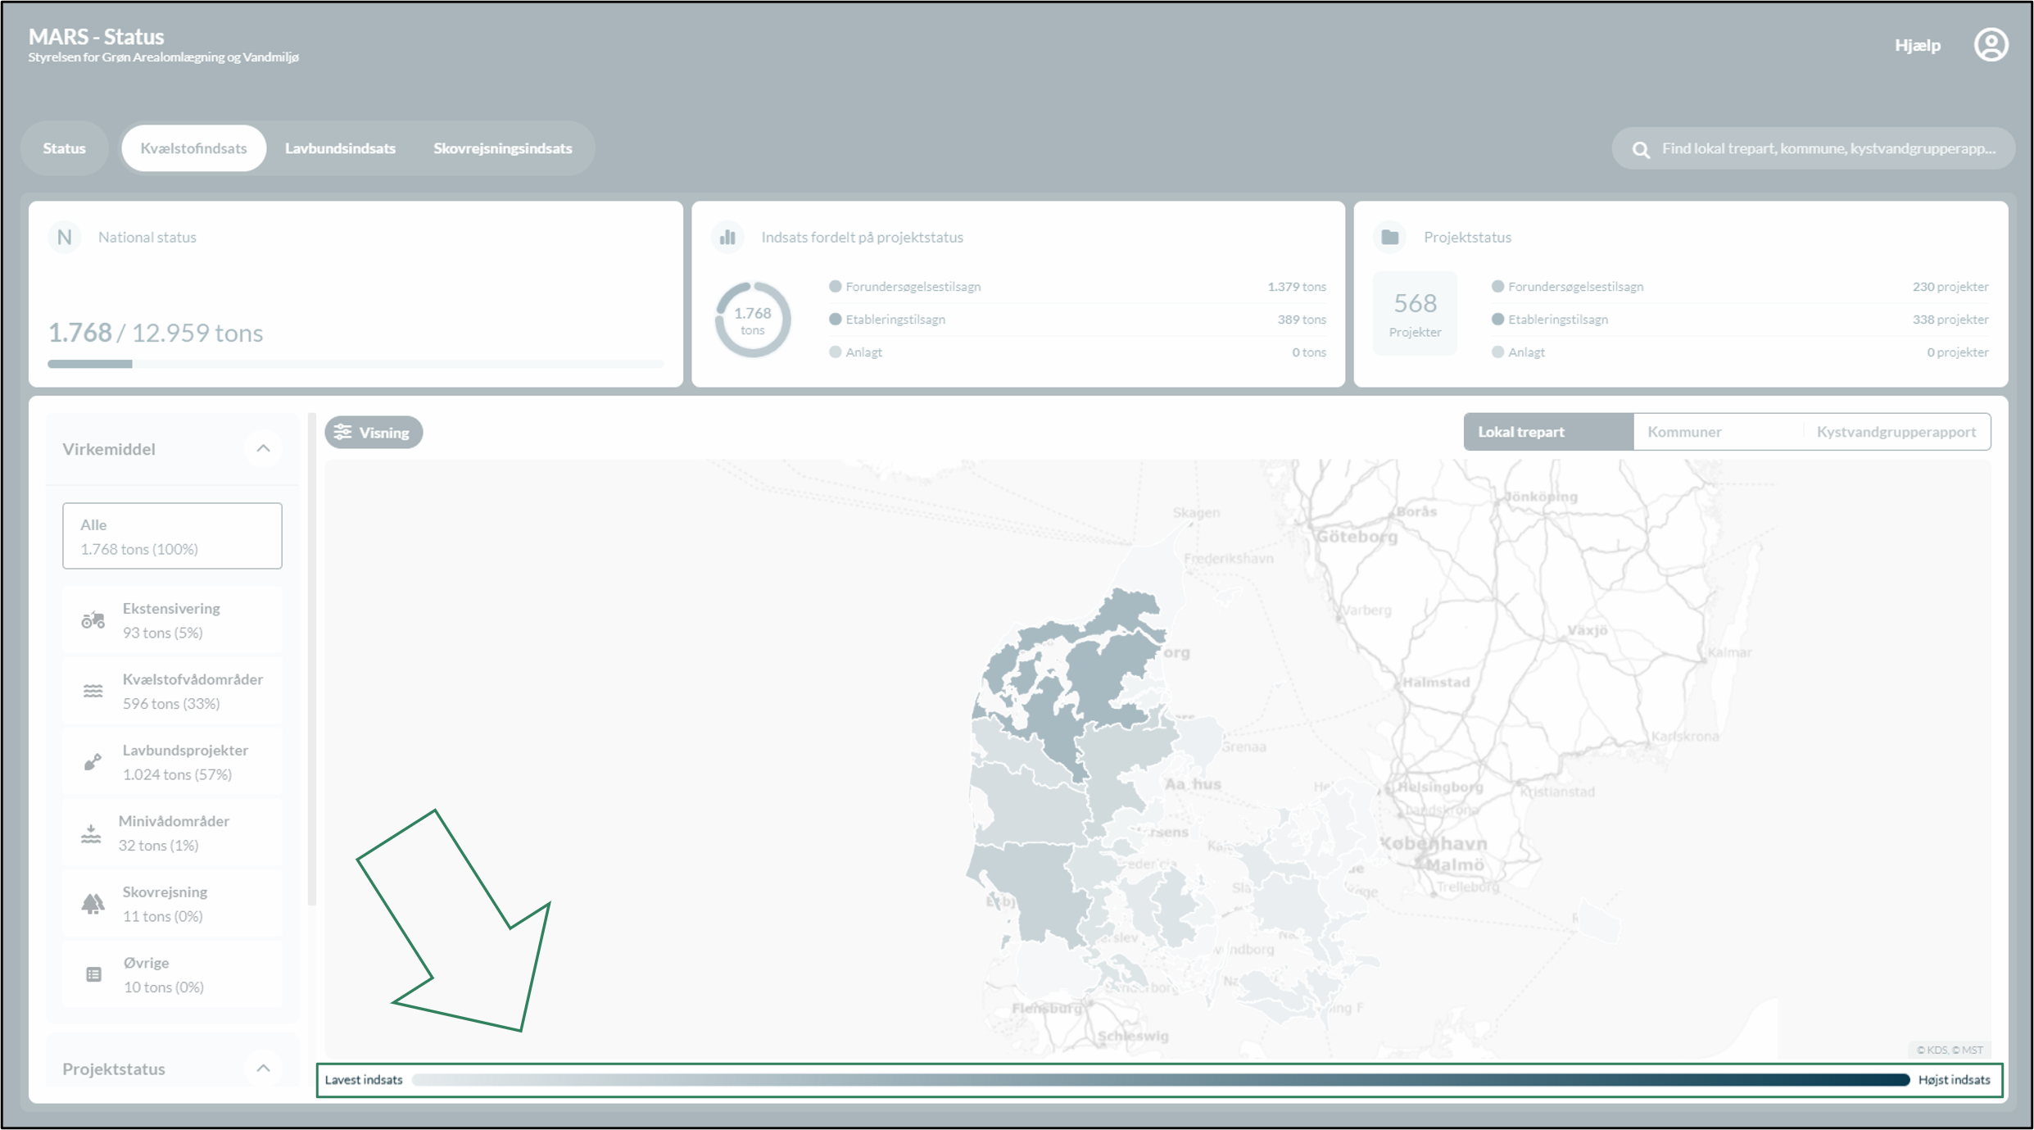Screen dimensions: 2034x1130
Task: Click the MARS - Status title
Action: tap(96, 36)
